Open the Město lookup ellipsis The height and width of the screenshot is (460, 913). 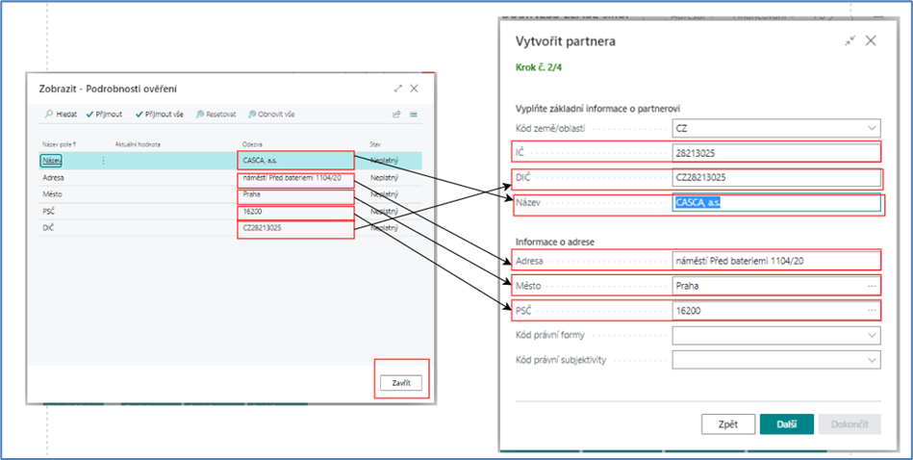pos(872,286)
